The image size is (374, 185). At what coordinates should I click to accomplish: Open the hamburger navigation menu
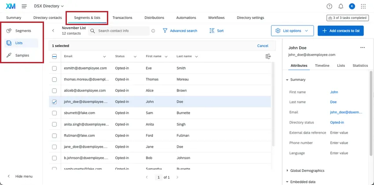click(x=24, y=6)
